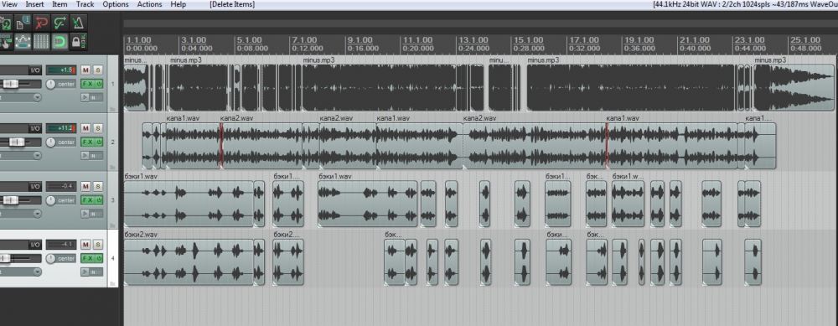Solo track 2 with the S button
This screenshot has width=838, height=326.
pos(98,128)
